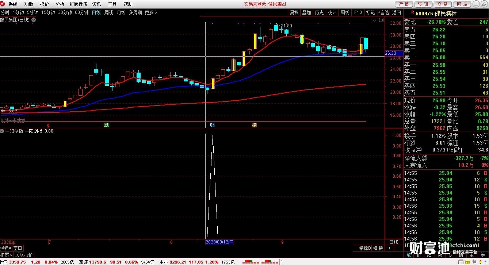Switch to the 筹 tab at bottom right
This screenshot has width=489, height=265.
[x=483, y=255]
